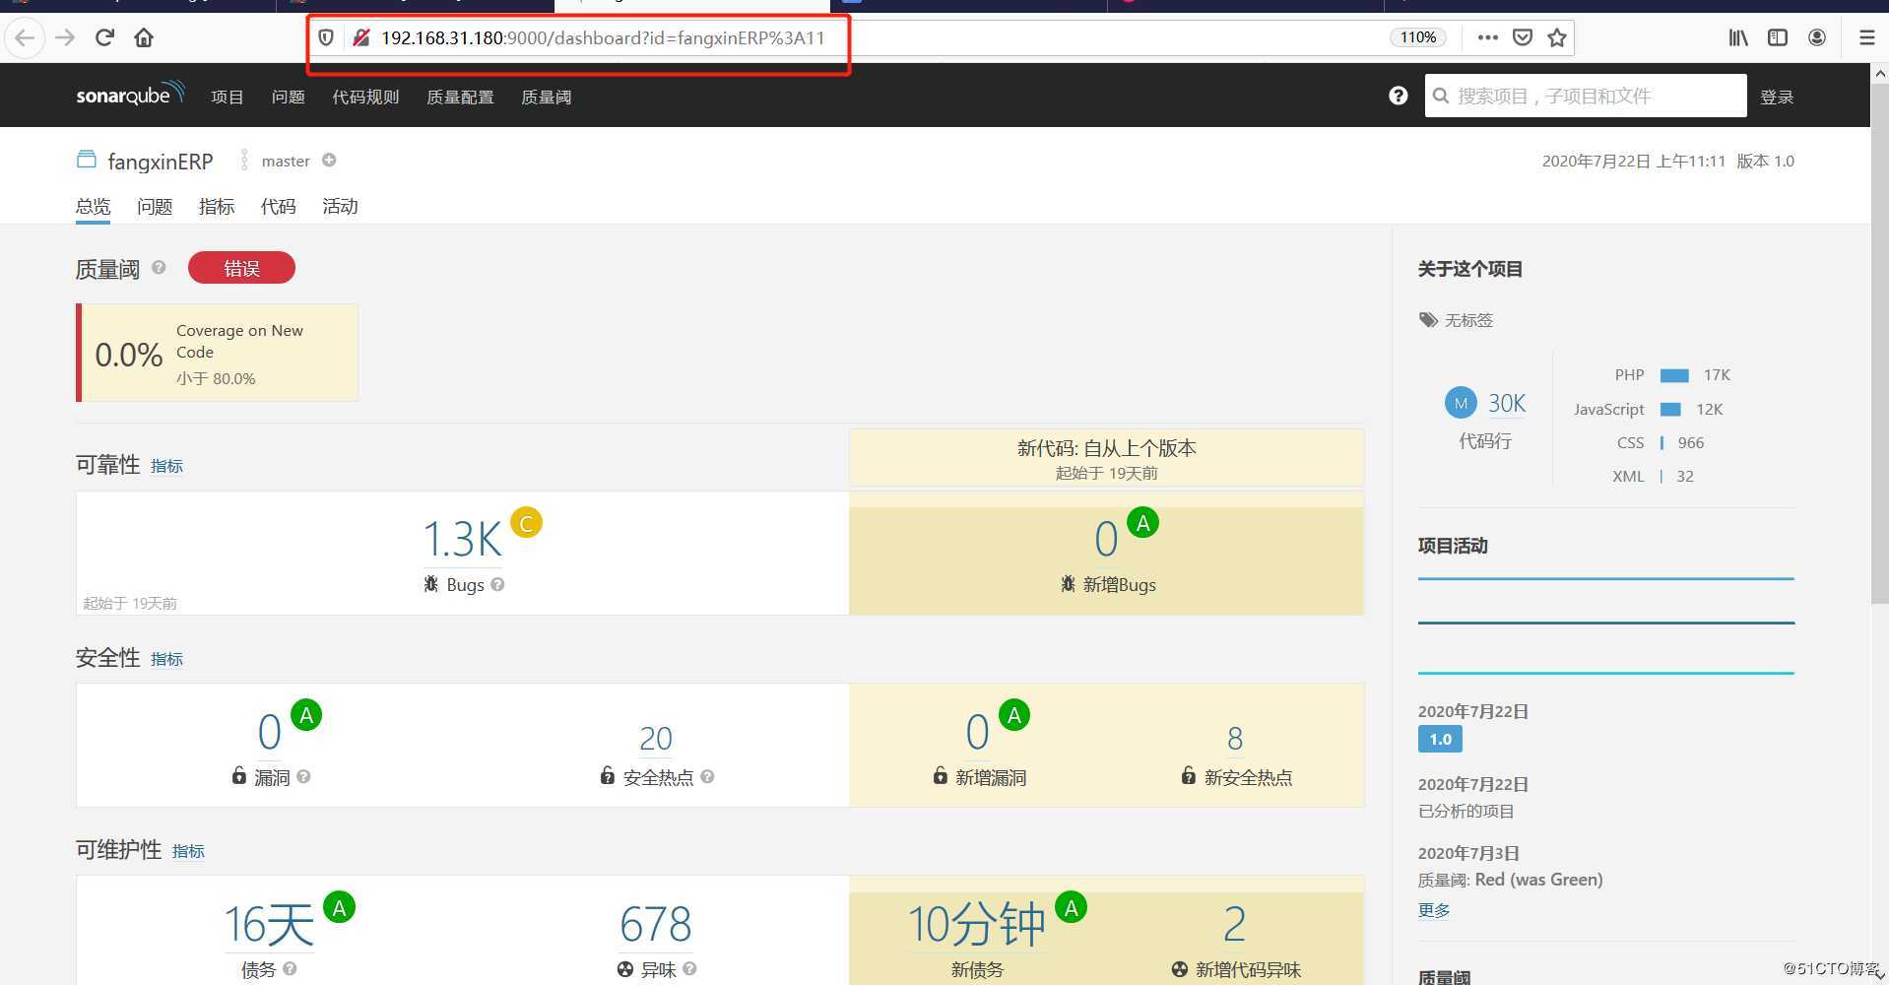Click the tracking protection shield icon
1889x985 pixels.
coord(326,37)
